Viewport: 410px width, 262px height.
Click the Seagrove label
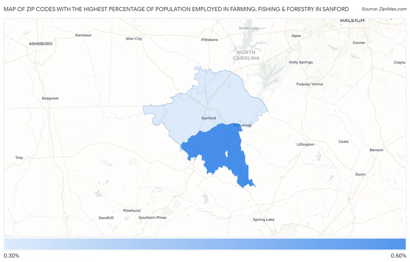[x=50, y=99]
